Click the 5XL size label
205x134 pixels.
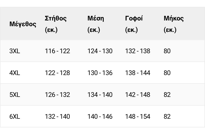[15, 95]
